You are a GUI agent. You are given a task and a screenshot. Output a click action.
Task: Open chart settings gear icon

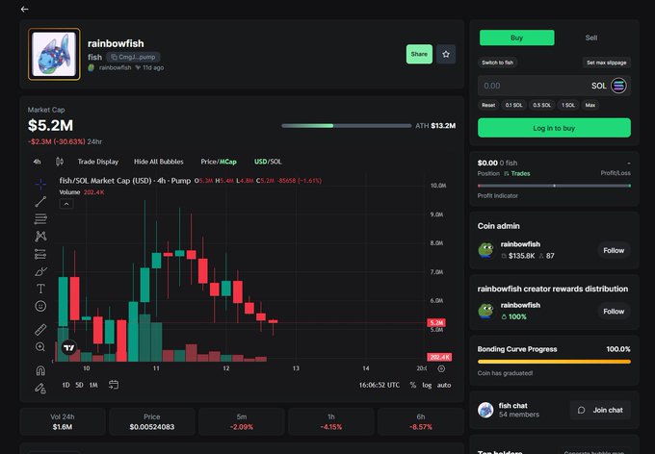(441, 368)
